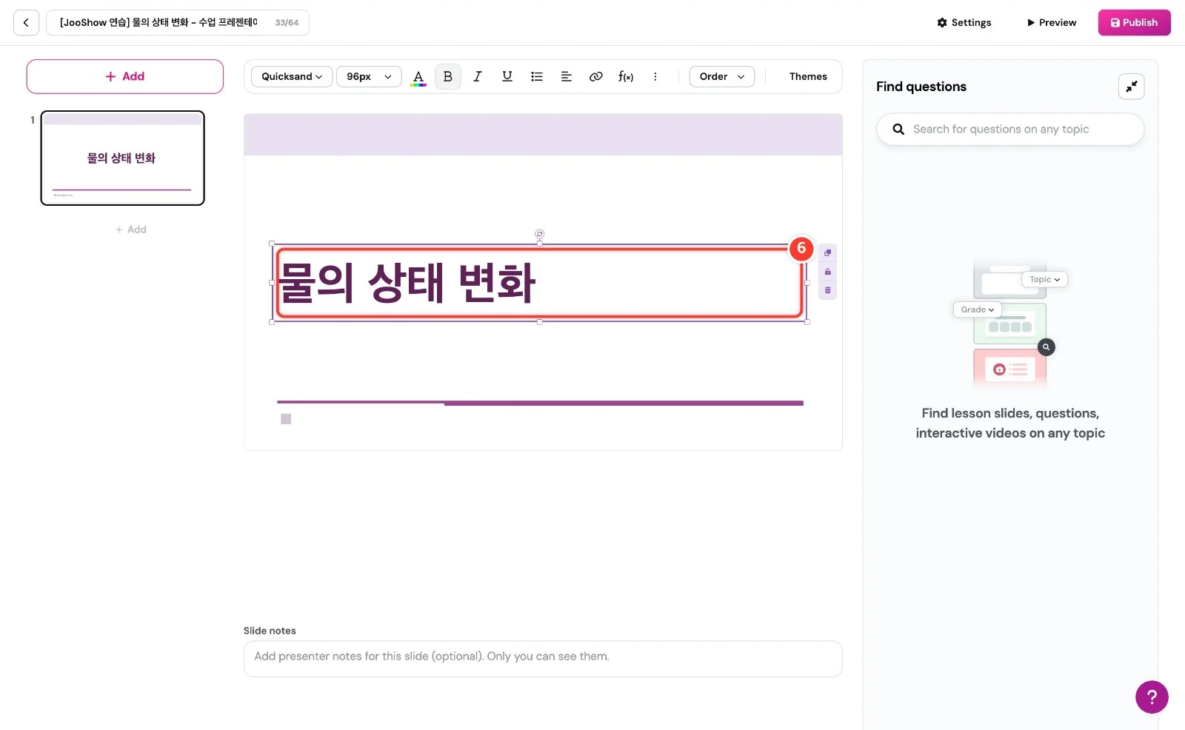The width and height of the screenshot is (1185, 730).
Task: Click the Grade dropdown illustration
Action: pyautogui.click(x=977, y=310)
